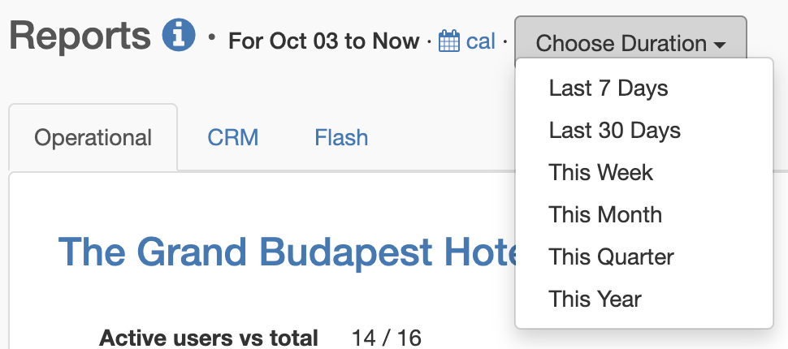Pick This Week in the duration list
Image resolution: width=788 pixels, height=349 pixels.
tap(600, 172)
